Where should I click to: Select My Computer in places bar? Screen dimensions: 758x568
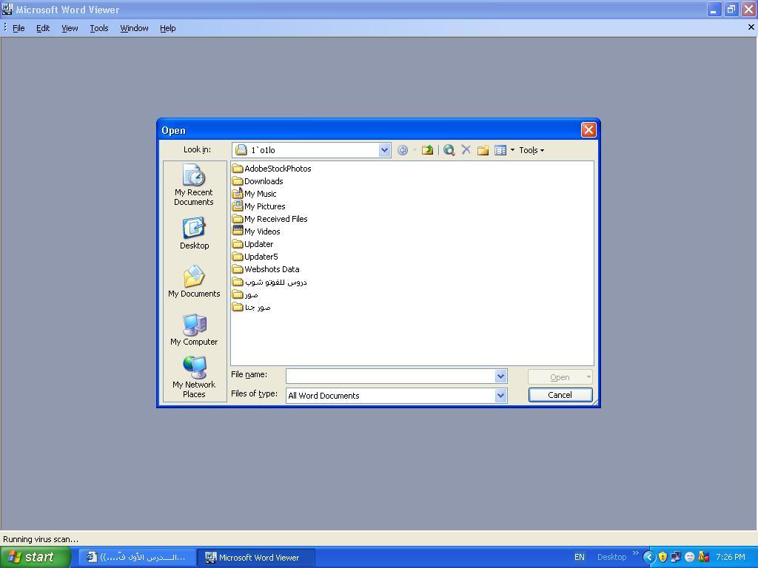tap(194, 330)
